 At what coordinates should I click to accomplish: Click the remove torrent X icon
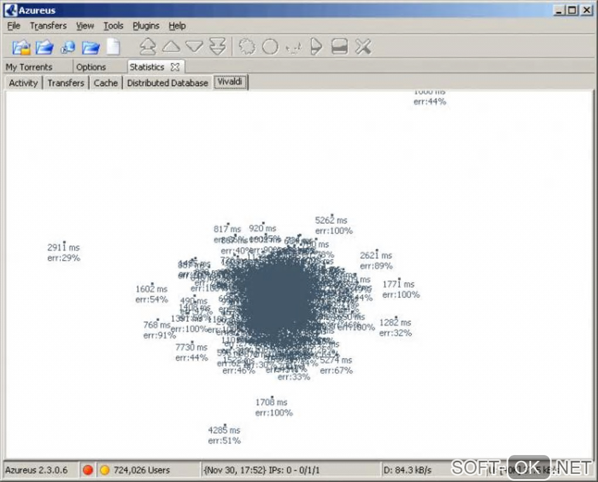[x=363, y=46]
